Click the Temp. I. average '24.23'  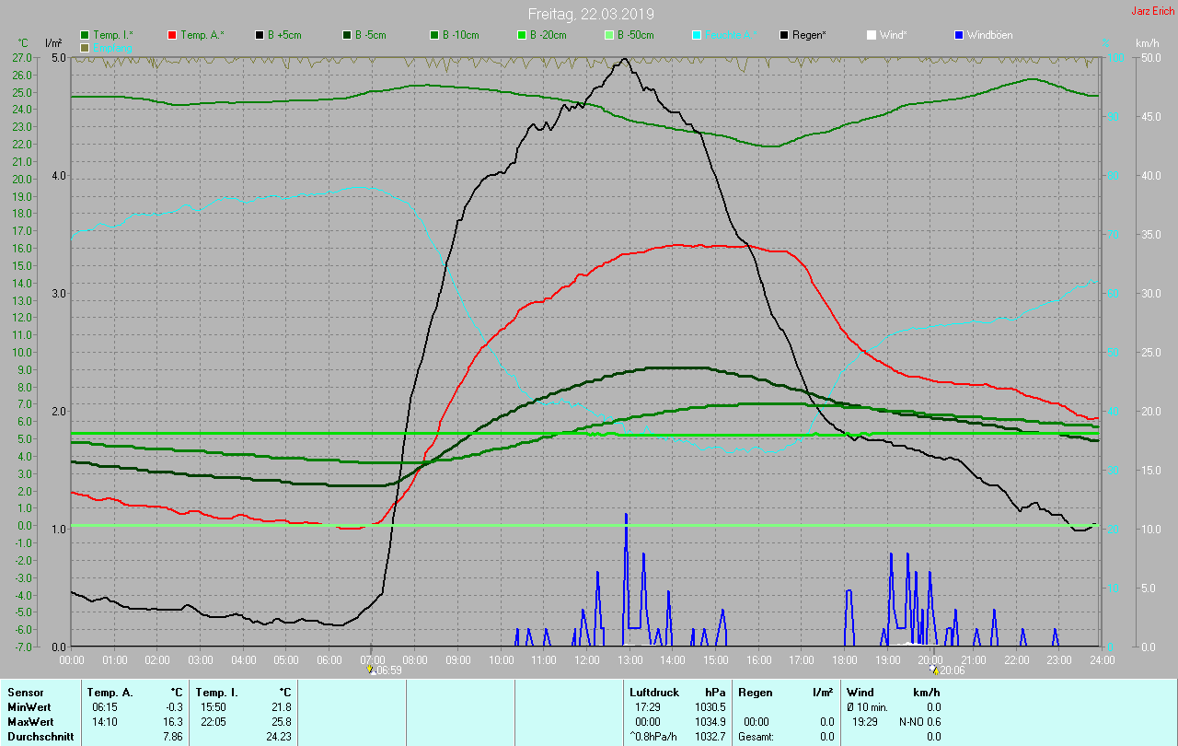point(279,737)
